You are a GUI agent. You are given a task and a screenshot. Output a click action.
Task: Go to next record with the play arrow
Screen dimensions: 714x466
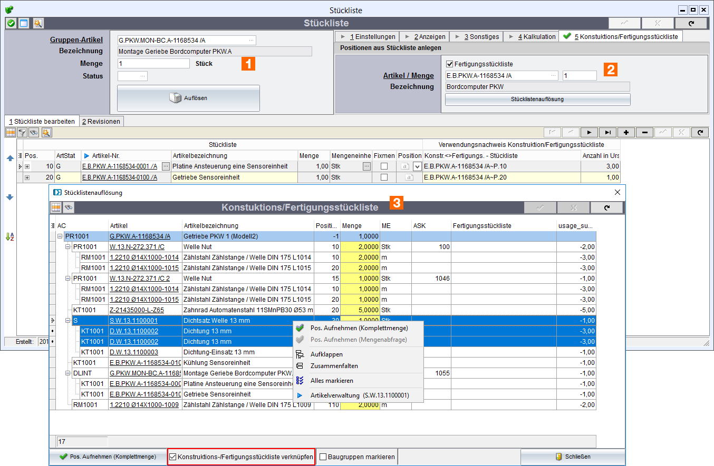[x=589, y=132]
